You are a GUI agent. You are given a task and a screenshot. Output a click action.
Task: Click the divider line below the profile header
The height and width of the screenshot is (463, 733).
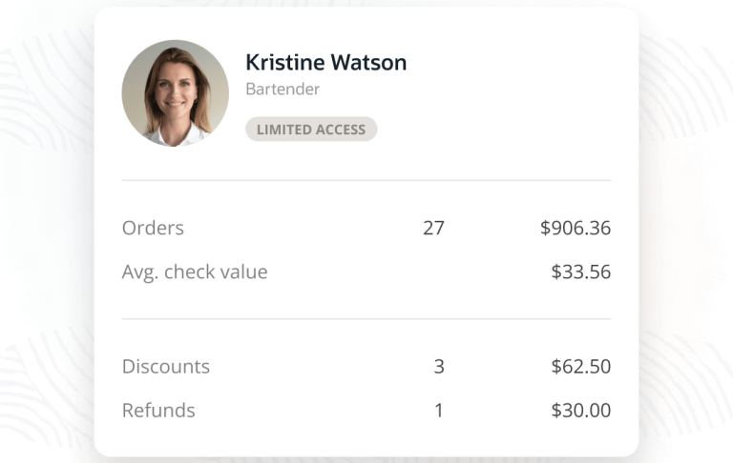click(366, 180)
